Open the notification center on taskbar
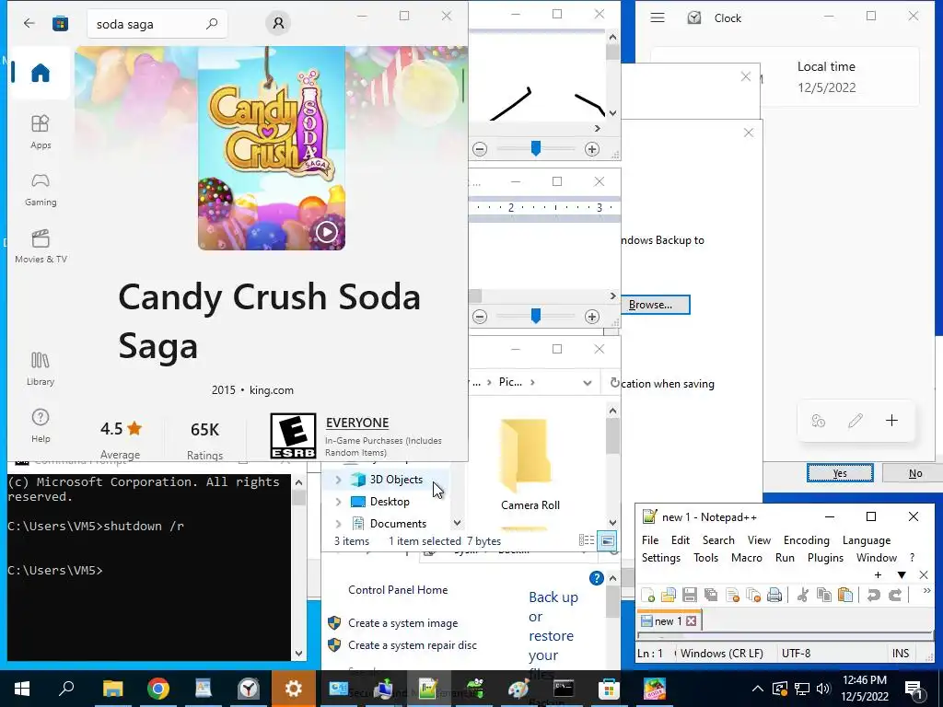Screen dimensions: 943x707 pos(914,689)
